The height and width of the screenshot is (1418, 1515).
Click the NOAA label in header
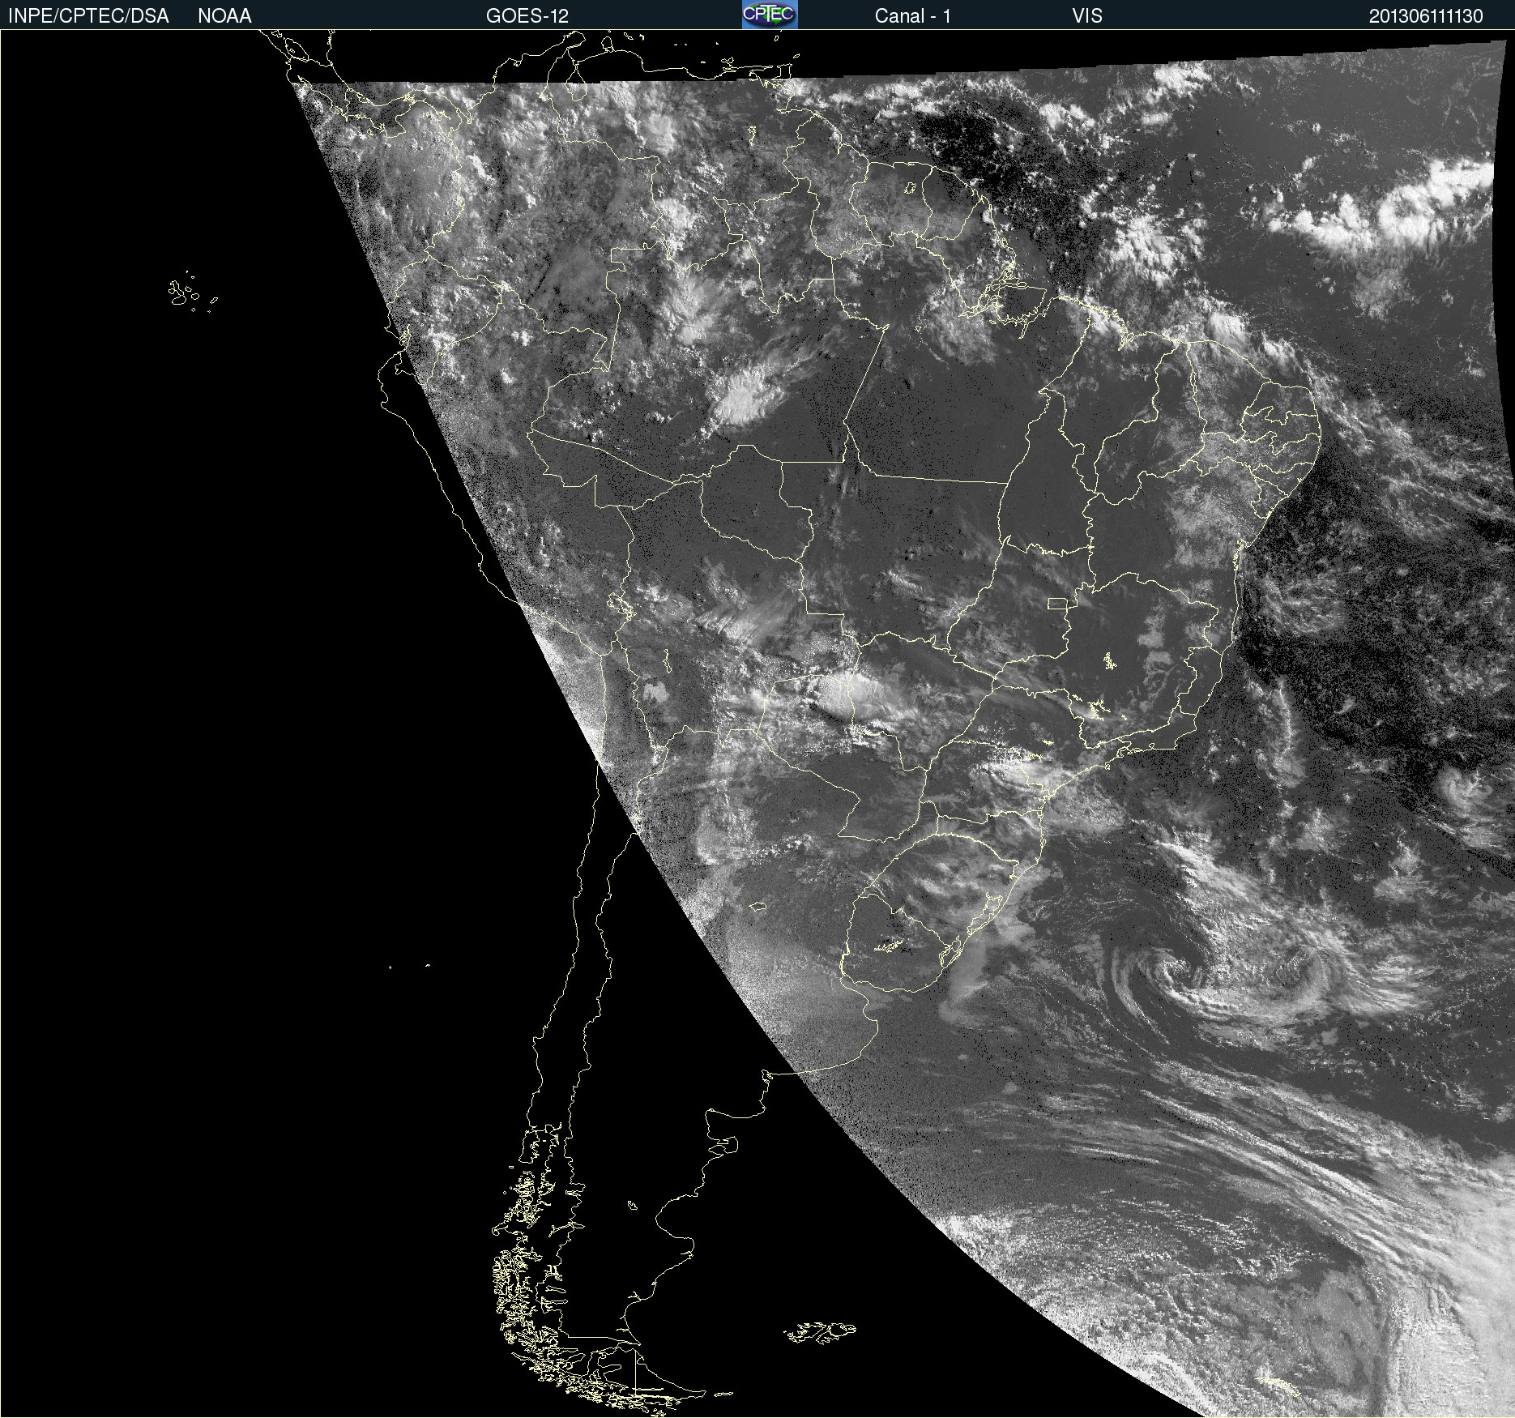[224, 16]
